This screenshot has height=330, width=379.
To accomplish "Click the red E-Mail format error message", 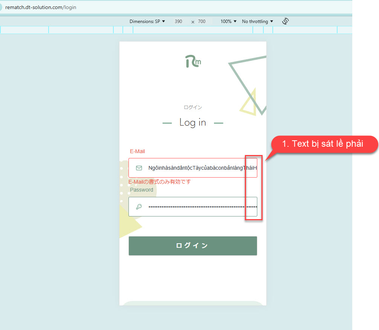I will pos(160,182).
